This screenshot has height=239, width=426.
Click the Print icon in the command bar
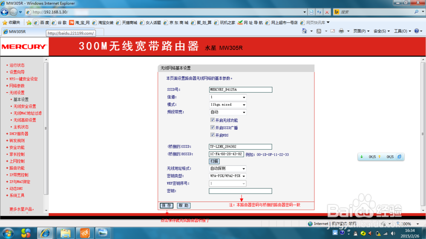coord(341,31)
